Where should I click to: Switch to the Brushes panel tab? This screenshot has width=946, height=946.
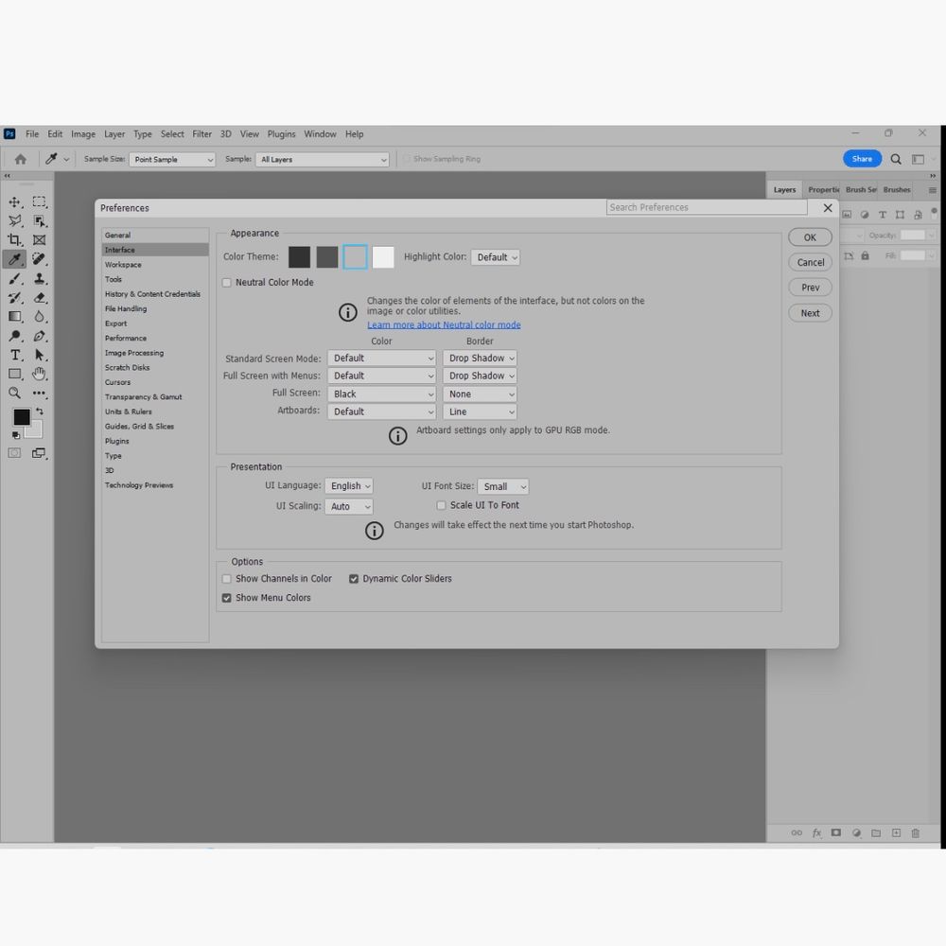pos(896,189)
